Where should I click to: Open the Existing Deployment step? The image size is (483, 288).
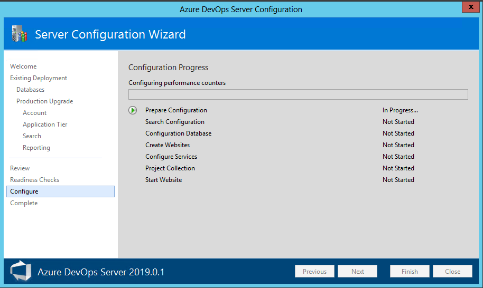point(39,78)
